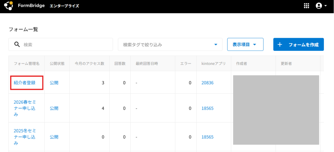This screenshot has height=152, width=334.
Task: Focus the 検索 search input field
Action: click(65, 44)
